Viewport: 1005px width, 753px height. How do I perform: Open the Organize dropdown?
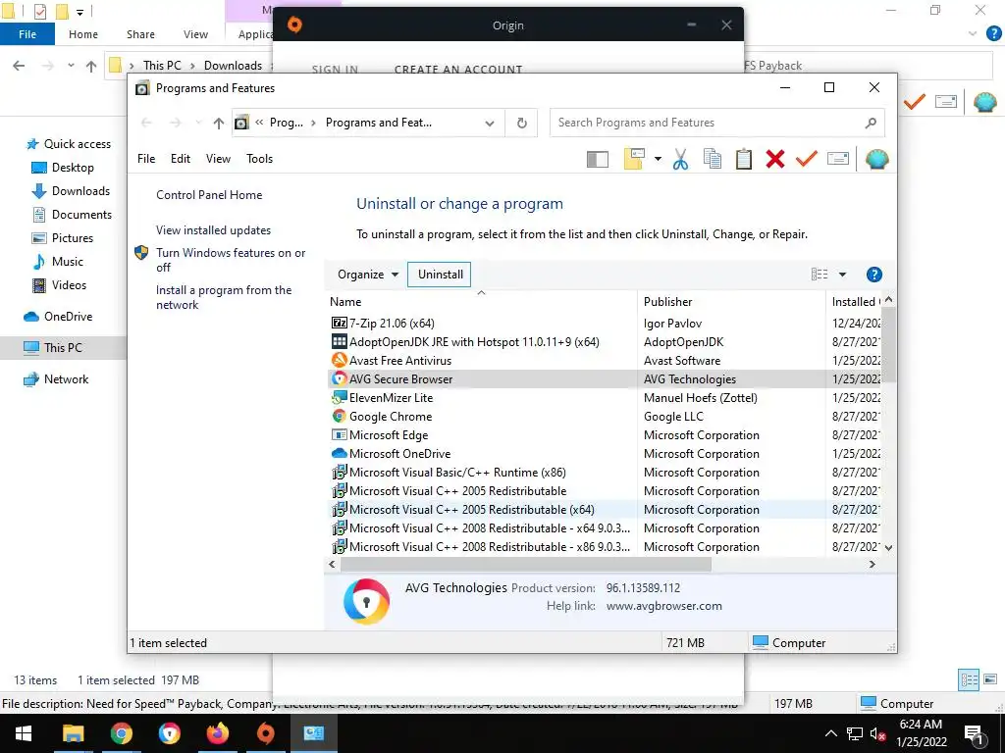point(367,275)
